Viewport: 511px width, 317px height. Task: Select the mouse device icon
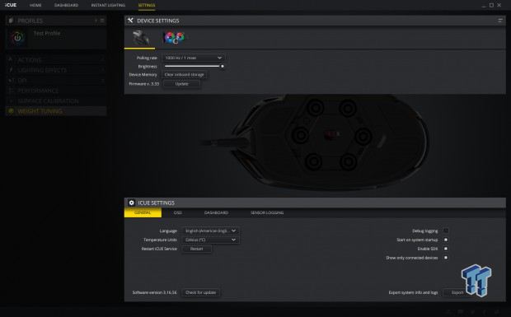click(140, 37)
